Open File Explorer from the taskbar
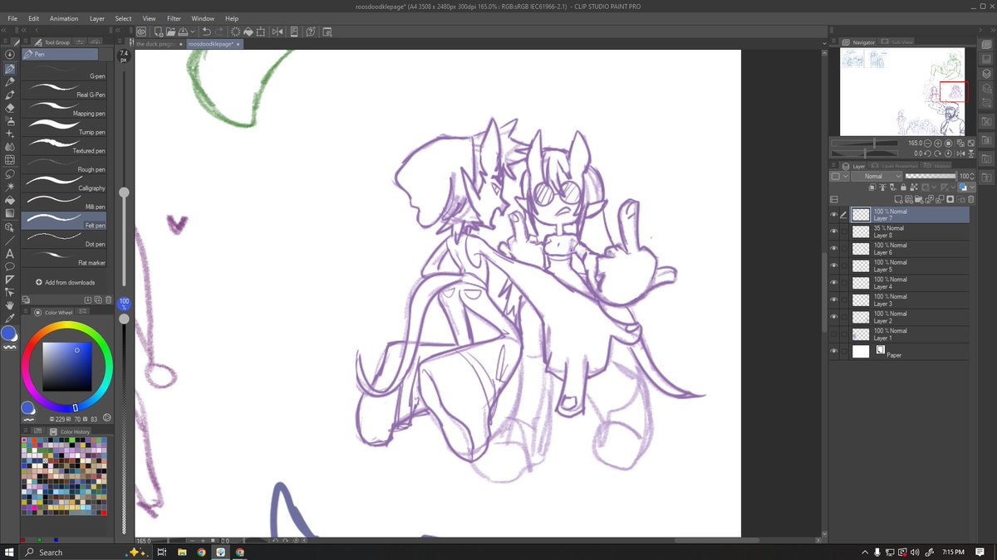 [181, 552]
